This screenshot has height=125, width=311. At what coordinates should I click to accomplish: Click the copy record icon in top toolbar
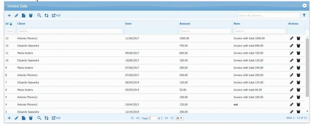[x=23, y=15]
